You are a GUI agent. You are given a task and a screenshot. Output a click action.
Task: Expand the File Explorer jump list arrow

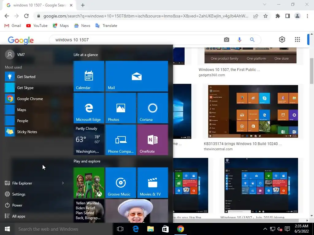tap(63, 183)
